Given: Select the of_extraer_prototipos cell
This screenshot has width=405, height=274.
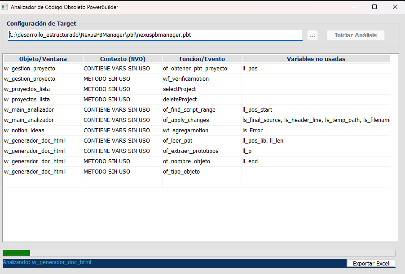Looking at the screenshot, I should 202,151.
